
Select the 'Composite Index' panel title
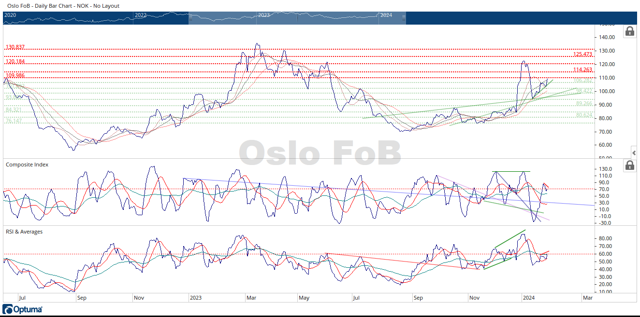(x=27, y=165)
